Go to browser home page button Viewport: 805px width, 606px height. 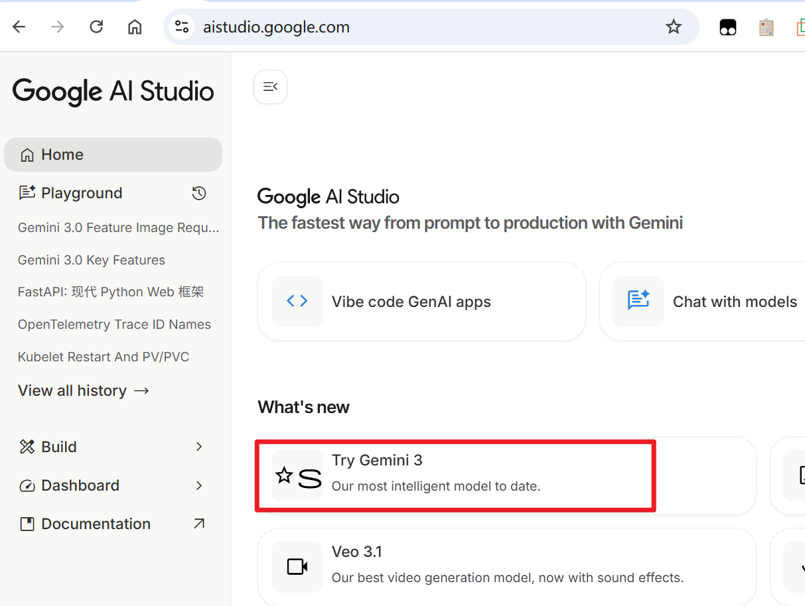pos(135,27)
